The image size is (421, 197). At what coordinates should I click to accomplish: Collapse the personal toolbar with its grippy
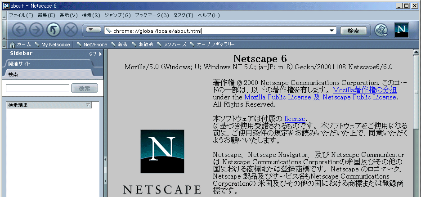4,45
